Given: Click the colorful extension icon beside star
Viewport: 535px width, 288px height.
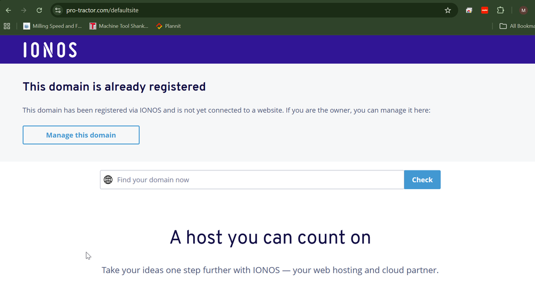Looking at the screenshot, I should coord(469,10).
